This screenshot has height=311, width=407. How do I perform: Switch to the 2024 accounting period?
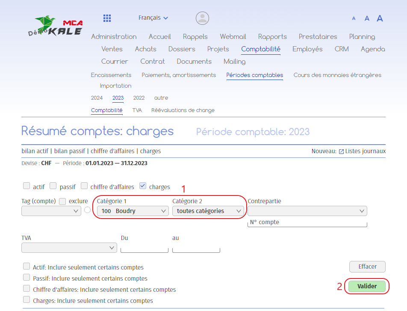[97, 98]
